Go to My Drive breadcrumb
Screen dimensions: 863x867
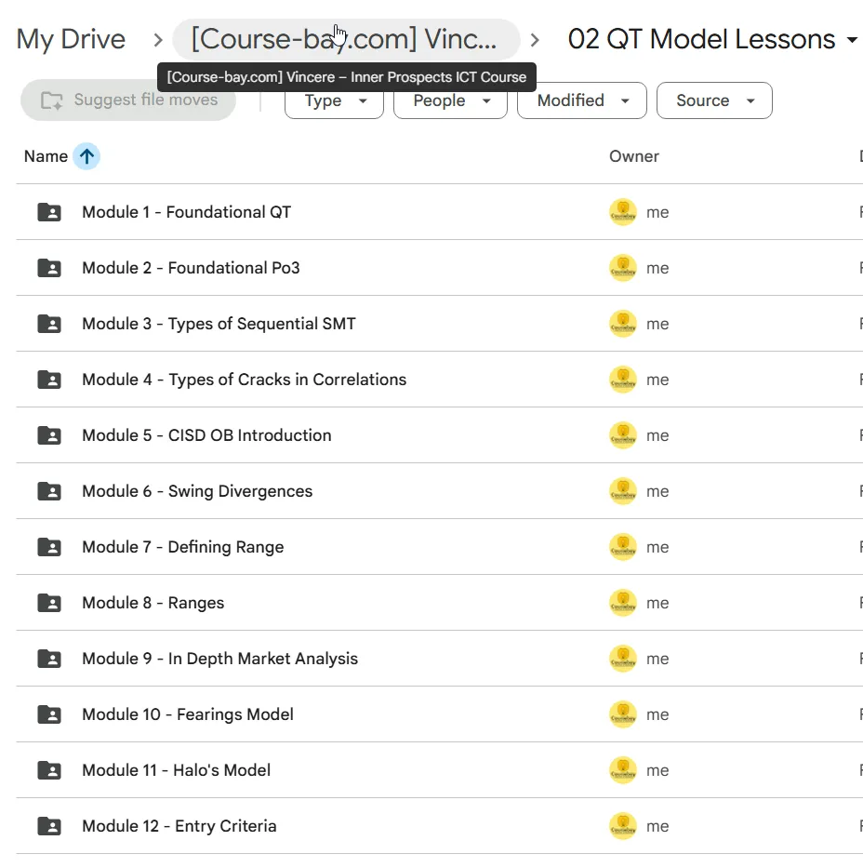click(71, 39)
